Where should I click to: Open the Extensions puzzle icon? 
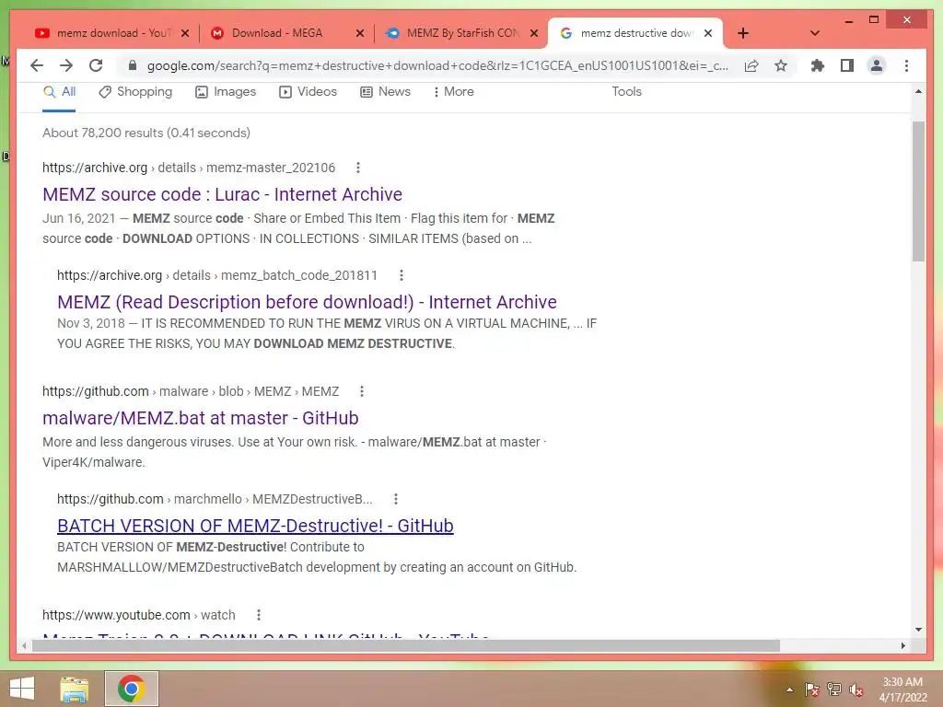pyautogui.click(x=818, y=65)
